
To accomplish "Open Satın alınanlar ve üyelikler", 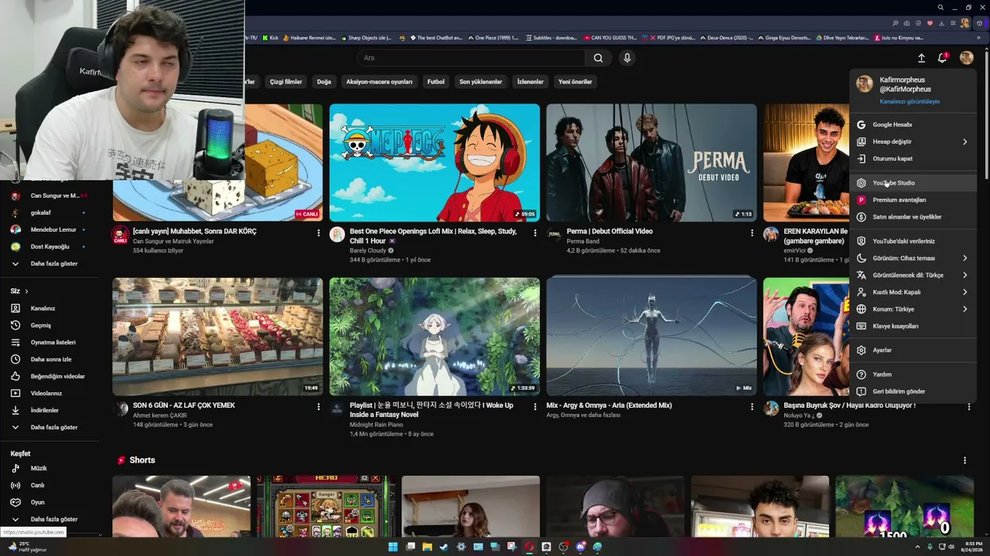I will click(x=913, y=217).
